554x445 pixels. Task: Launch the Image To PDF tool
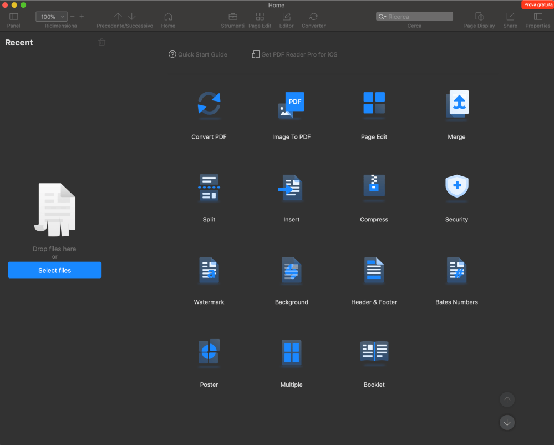click(x=291, y=105)
